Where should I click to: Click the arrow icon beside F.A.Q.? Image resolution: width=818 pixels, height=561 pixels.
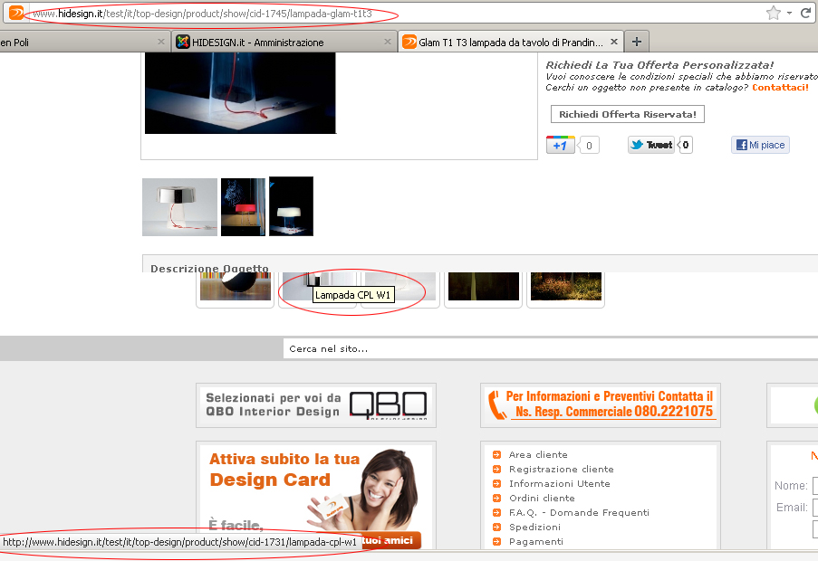pyautogui.click(x=496, y=512)
